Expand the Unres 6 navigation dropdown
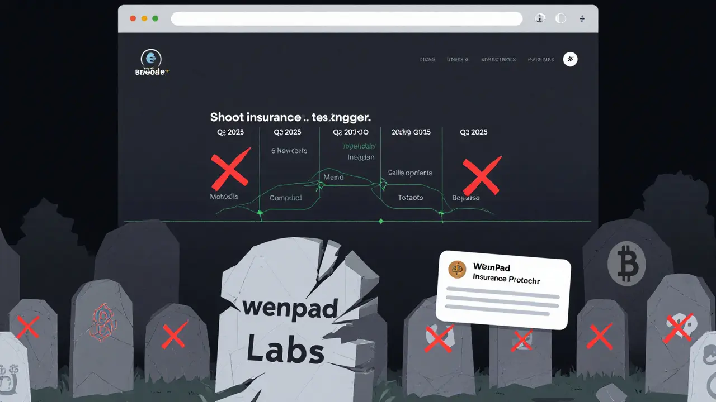 (458, 59)
